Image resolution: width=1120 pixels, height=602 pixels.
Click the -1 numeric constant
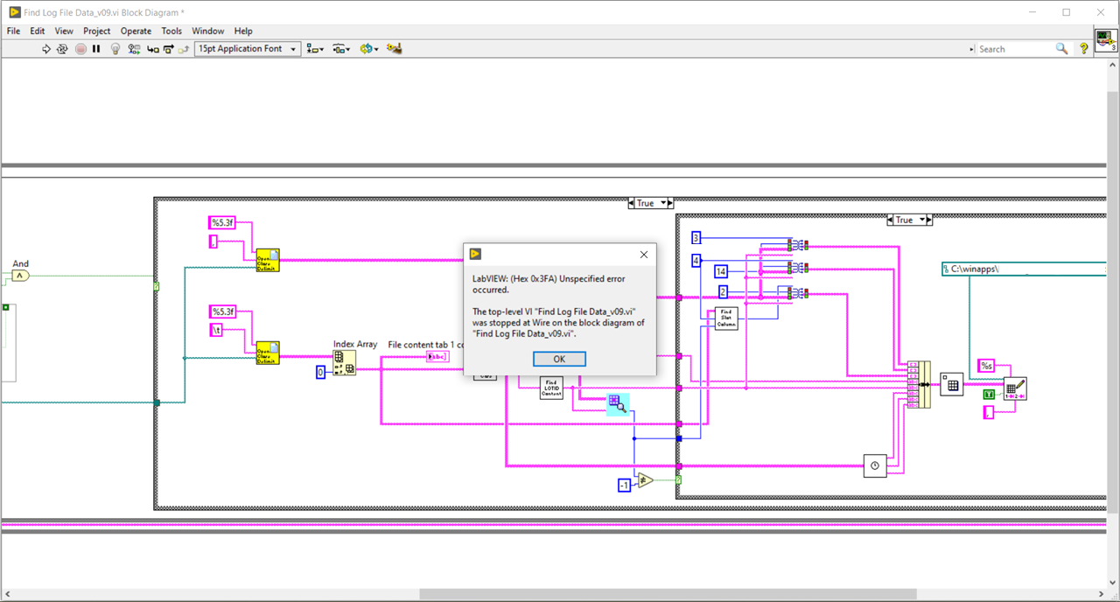coord(624,485)
